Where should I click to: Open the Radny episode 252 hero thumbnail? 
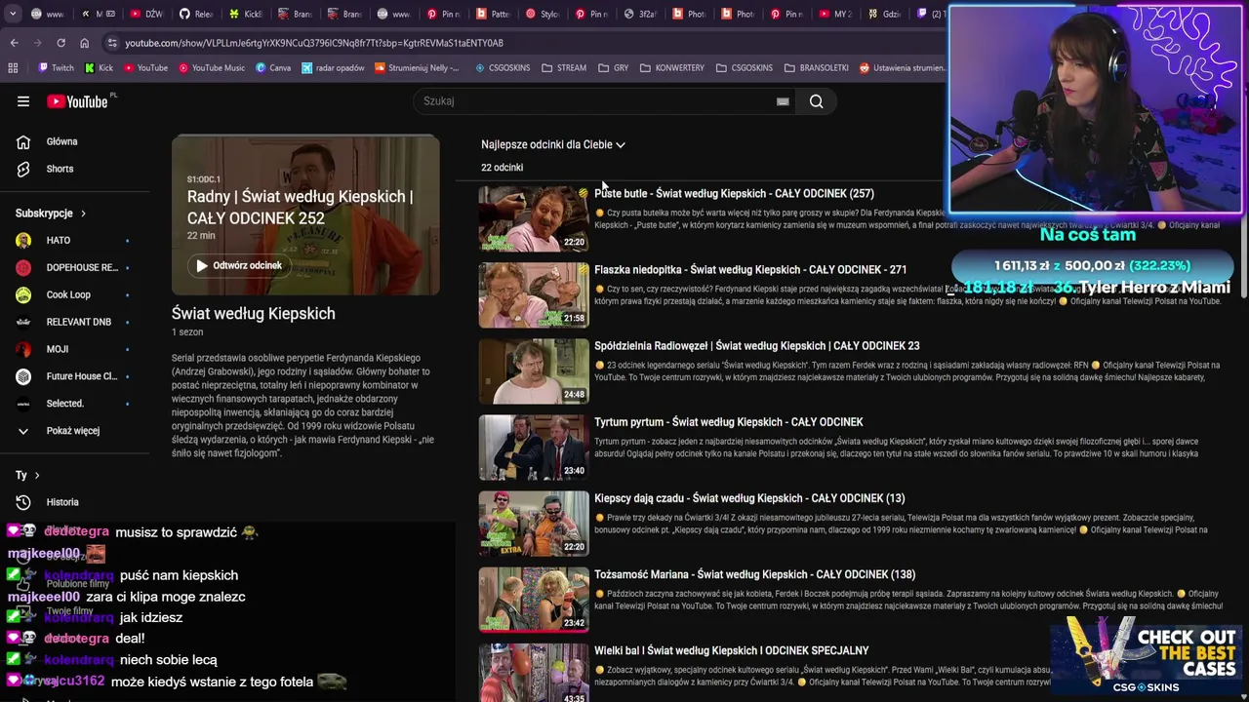(x=305, y=215)
